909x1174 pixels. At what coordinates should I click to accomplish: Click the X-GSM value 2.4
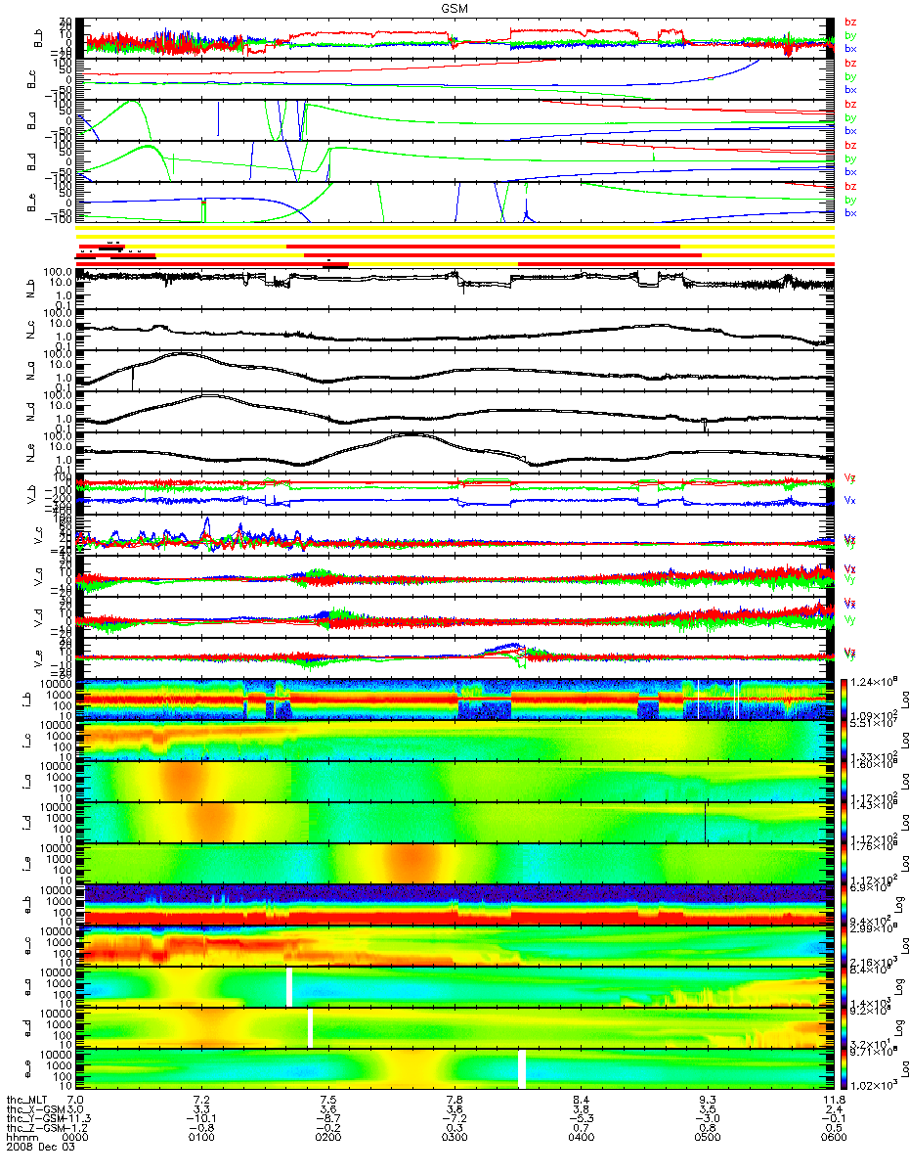[x=833, y=1109]
